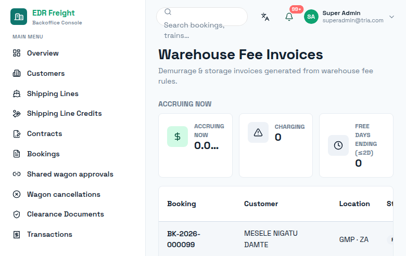Open the notifications bell

(289, 17)
